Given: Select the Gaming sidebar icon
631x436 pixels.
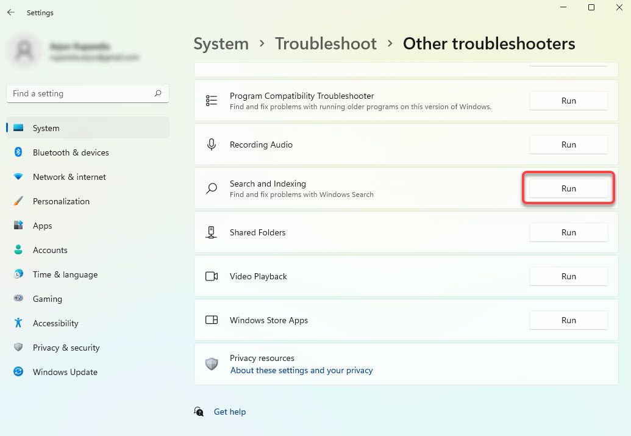Looking at the screenshot, I should tap(19, 299).
